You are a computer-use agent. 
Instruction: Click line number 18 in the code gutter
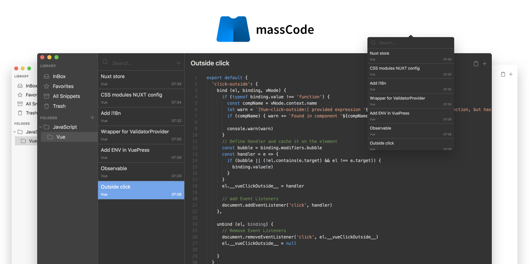pyautogui.click(x=195, y=186)
